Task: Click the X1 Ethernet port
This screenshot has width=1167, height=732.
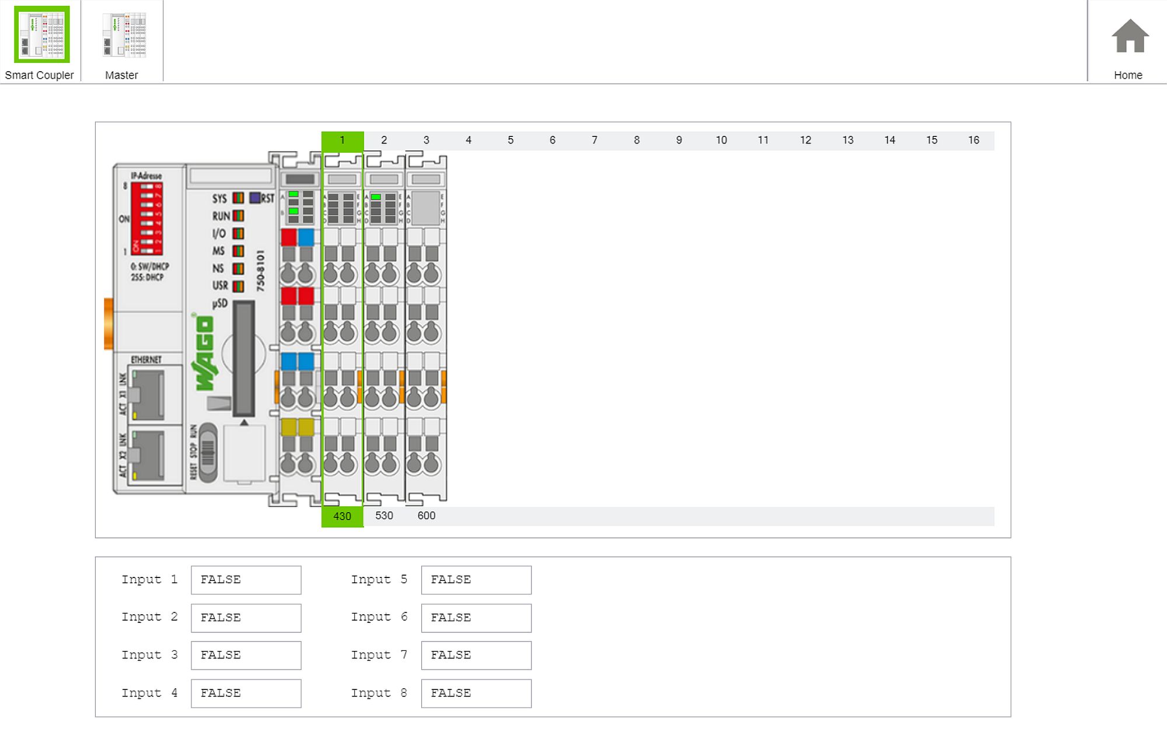Action: coord(146,394)
